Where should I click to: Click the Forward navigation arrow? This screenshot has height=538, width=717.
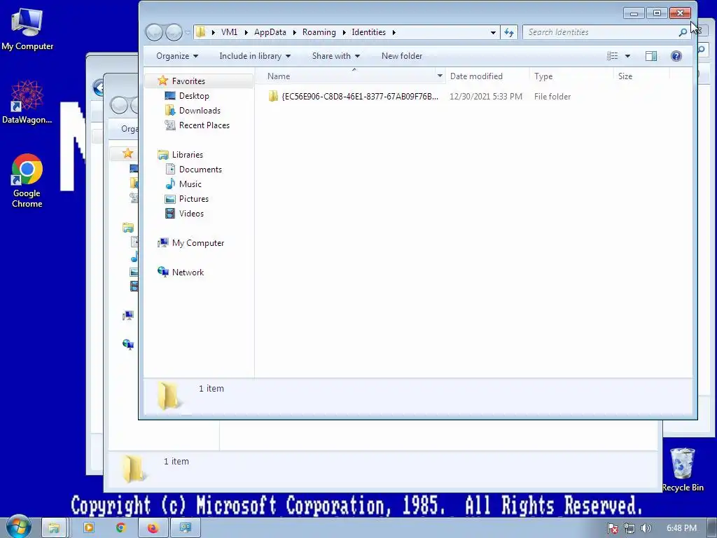[174, 32]
